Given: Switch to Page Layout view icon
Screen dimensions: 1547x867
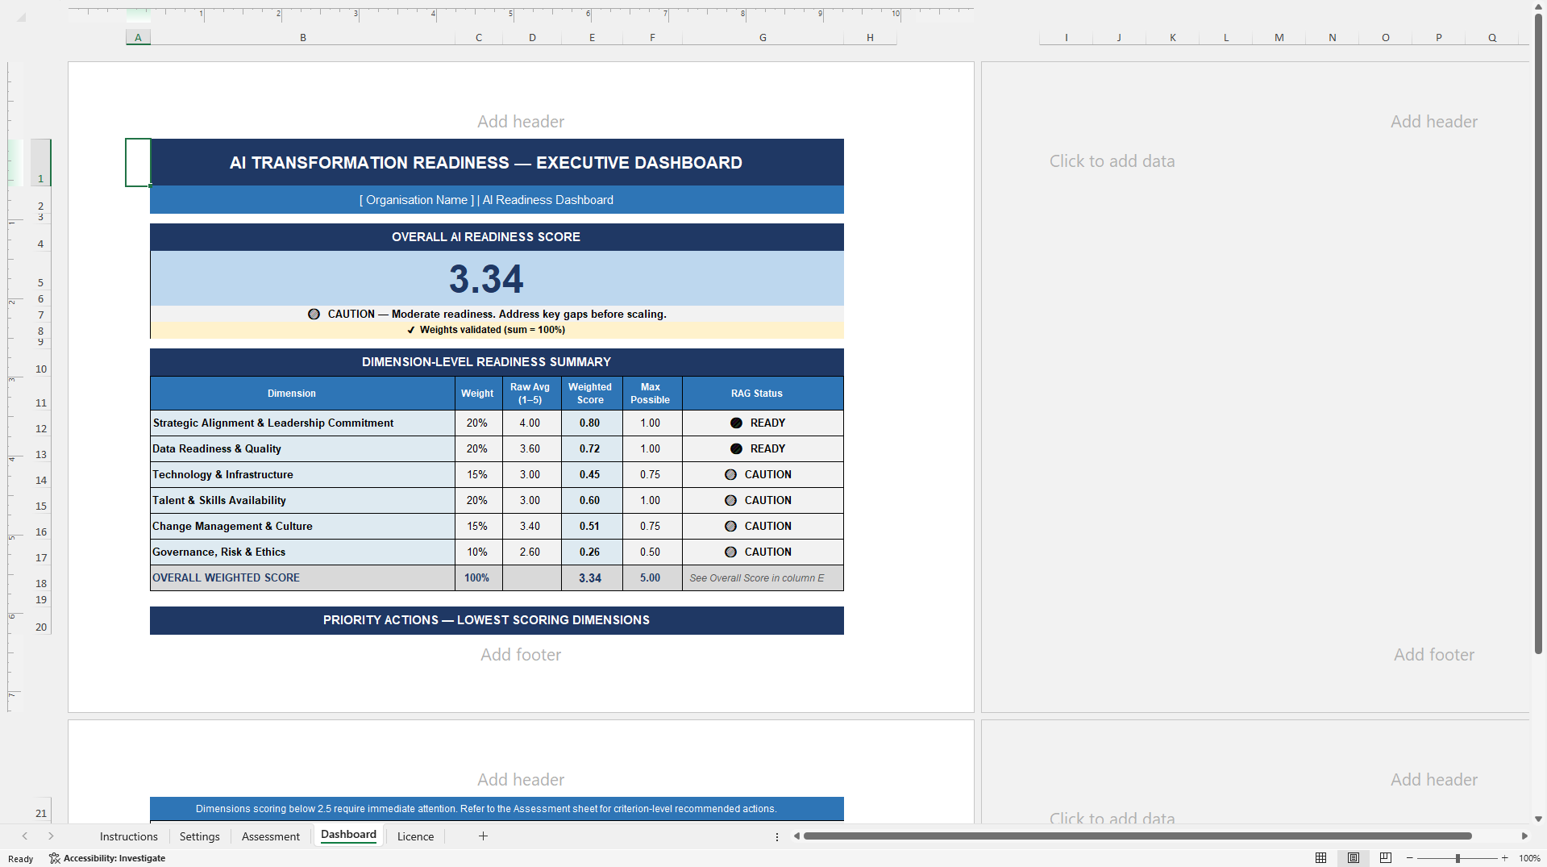Looking at the screenshot, I should pos(1354,858).
